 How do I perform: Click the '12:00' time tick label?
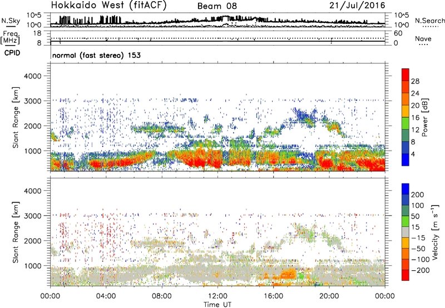pos(217,296)
